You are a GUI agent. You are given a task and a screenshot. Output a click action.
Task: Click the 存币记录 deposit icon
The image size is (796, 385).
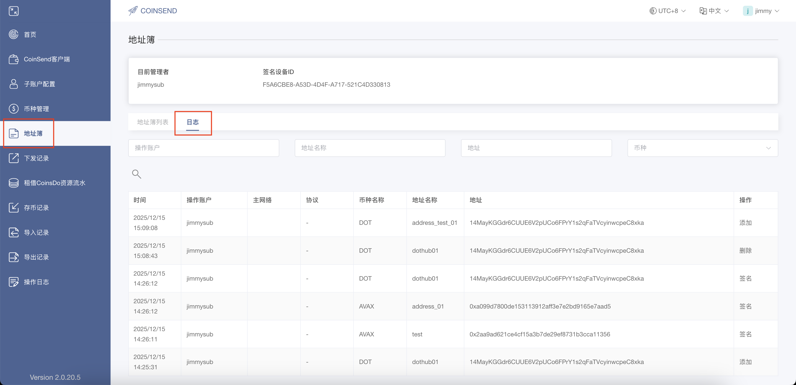[x=14, y=207]
